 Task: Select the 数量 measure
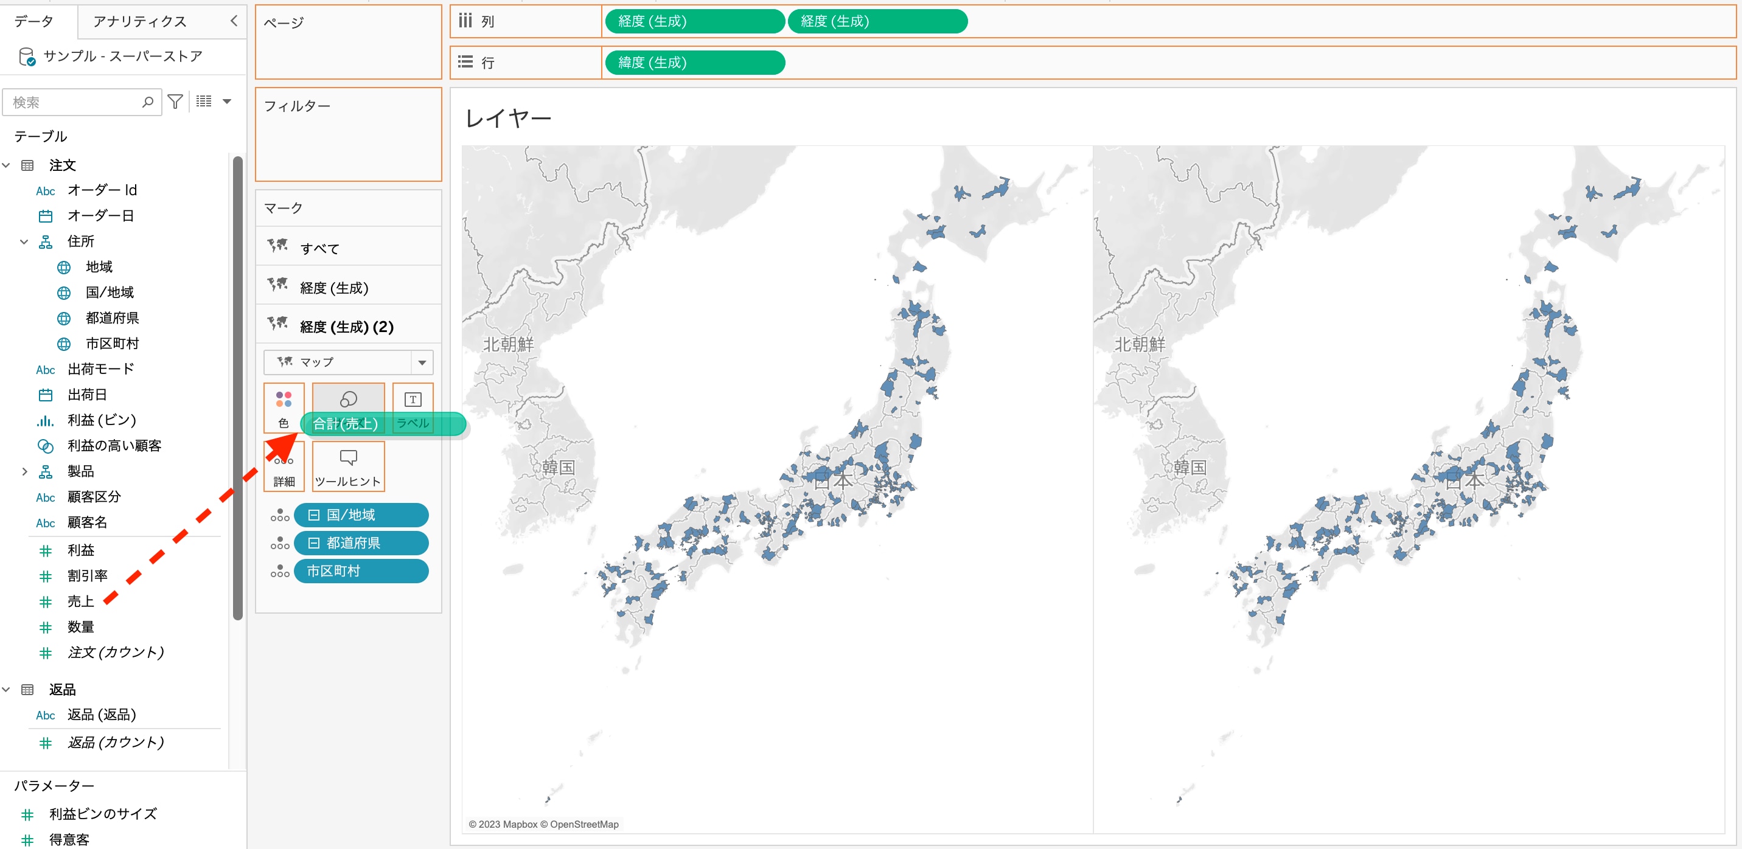tap(80, 627)
